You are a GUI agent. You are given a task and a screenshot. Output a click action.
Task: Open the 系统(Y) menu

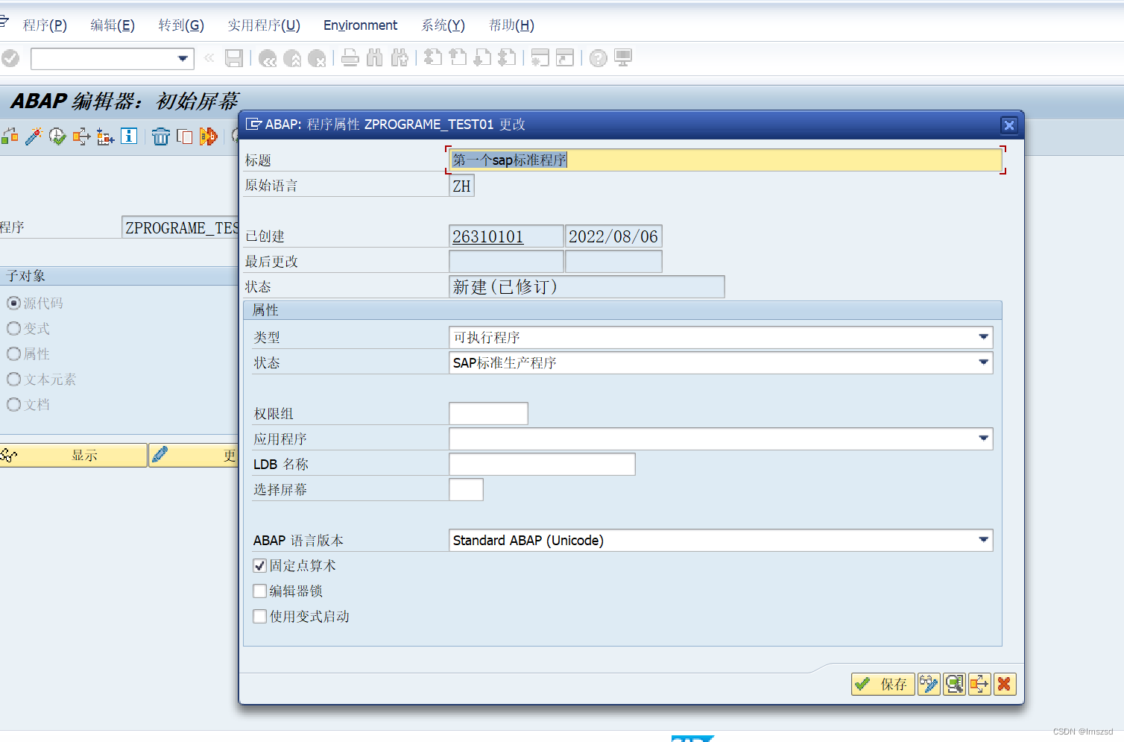[443, 25]
